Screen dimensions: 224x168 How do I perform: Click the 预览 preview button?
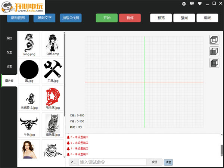click(161, 18)
